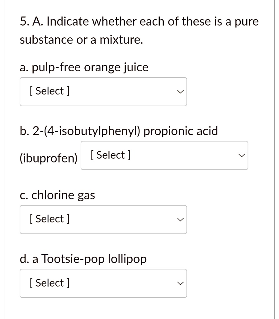Click the [Select] text for ibuprofen
The image size is (279, 319).
point(110,155)
